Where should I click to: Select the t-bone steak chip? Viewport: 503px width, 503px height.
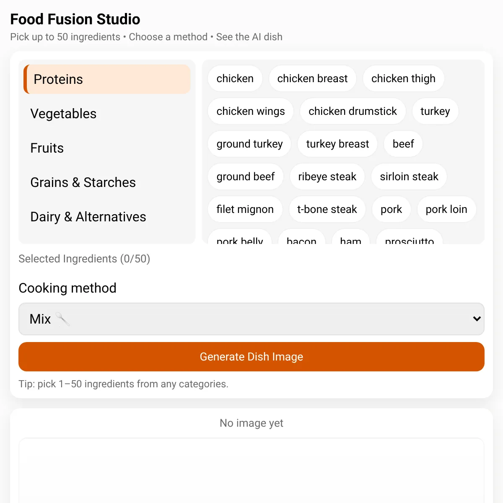327,209
